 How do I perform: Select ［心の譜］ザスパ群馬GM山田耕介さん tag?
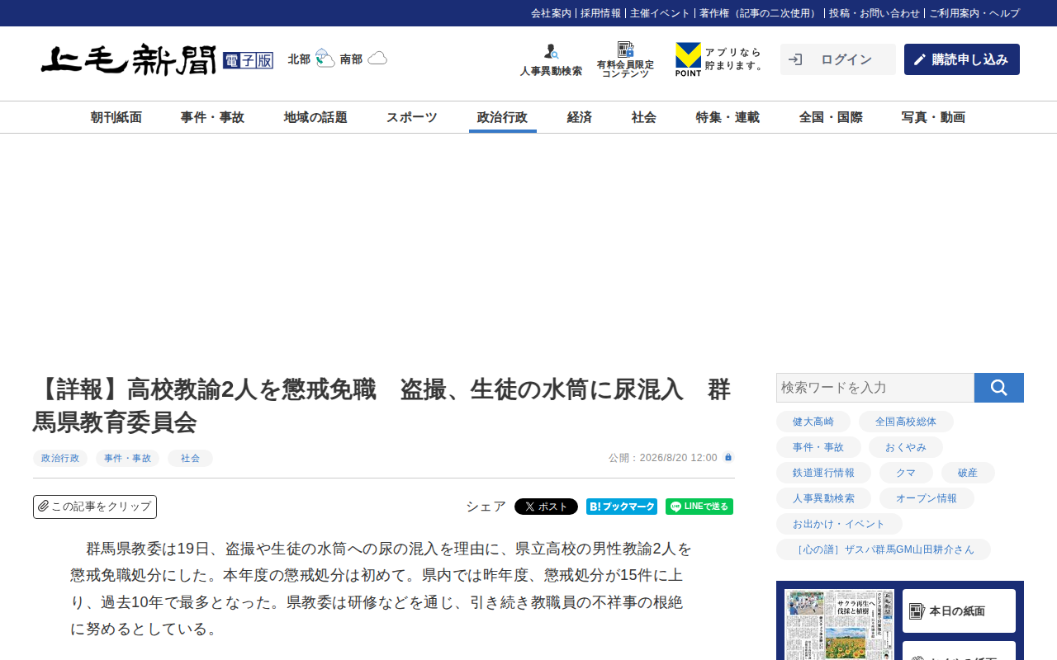coord(884,549)
